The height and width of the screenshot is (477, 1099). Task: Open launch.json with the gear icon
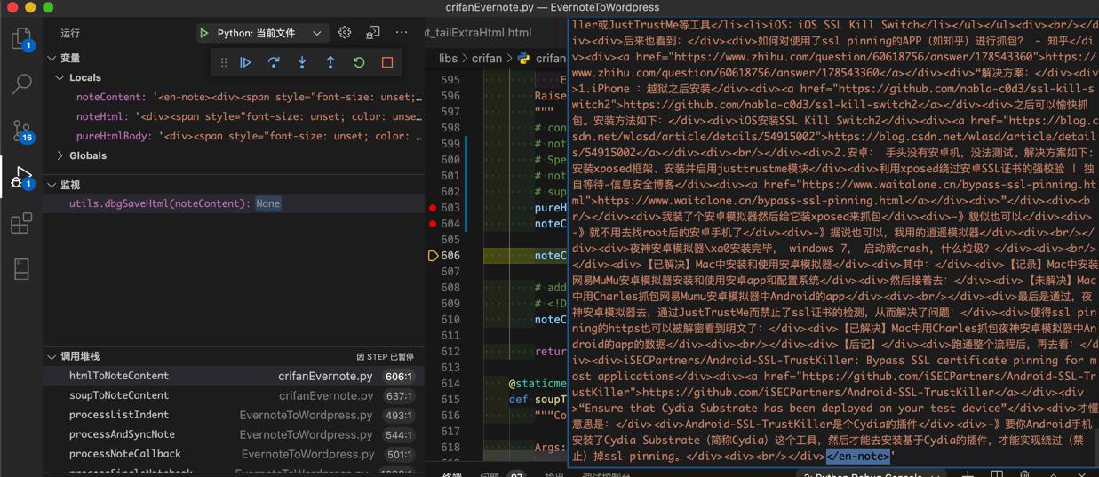click(x=345, y=33)
